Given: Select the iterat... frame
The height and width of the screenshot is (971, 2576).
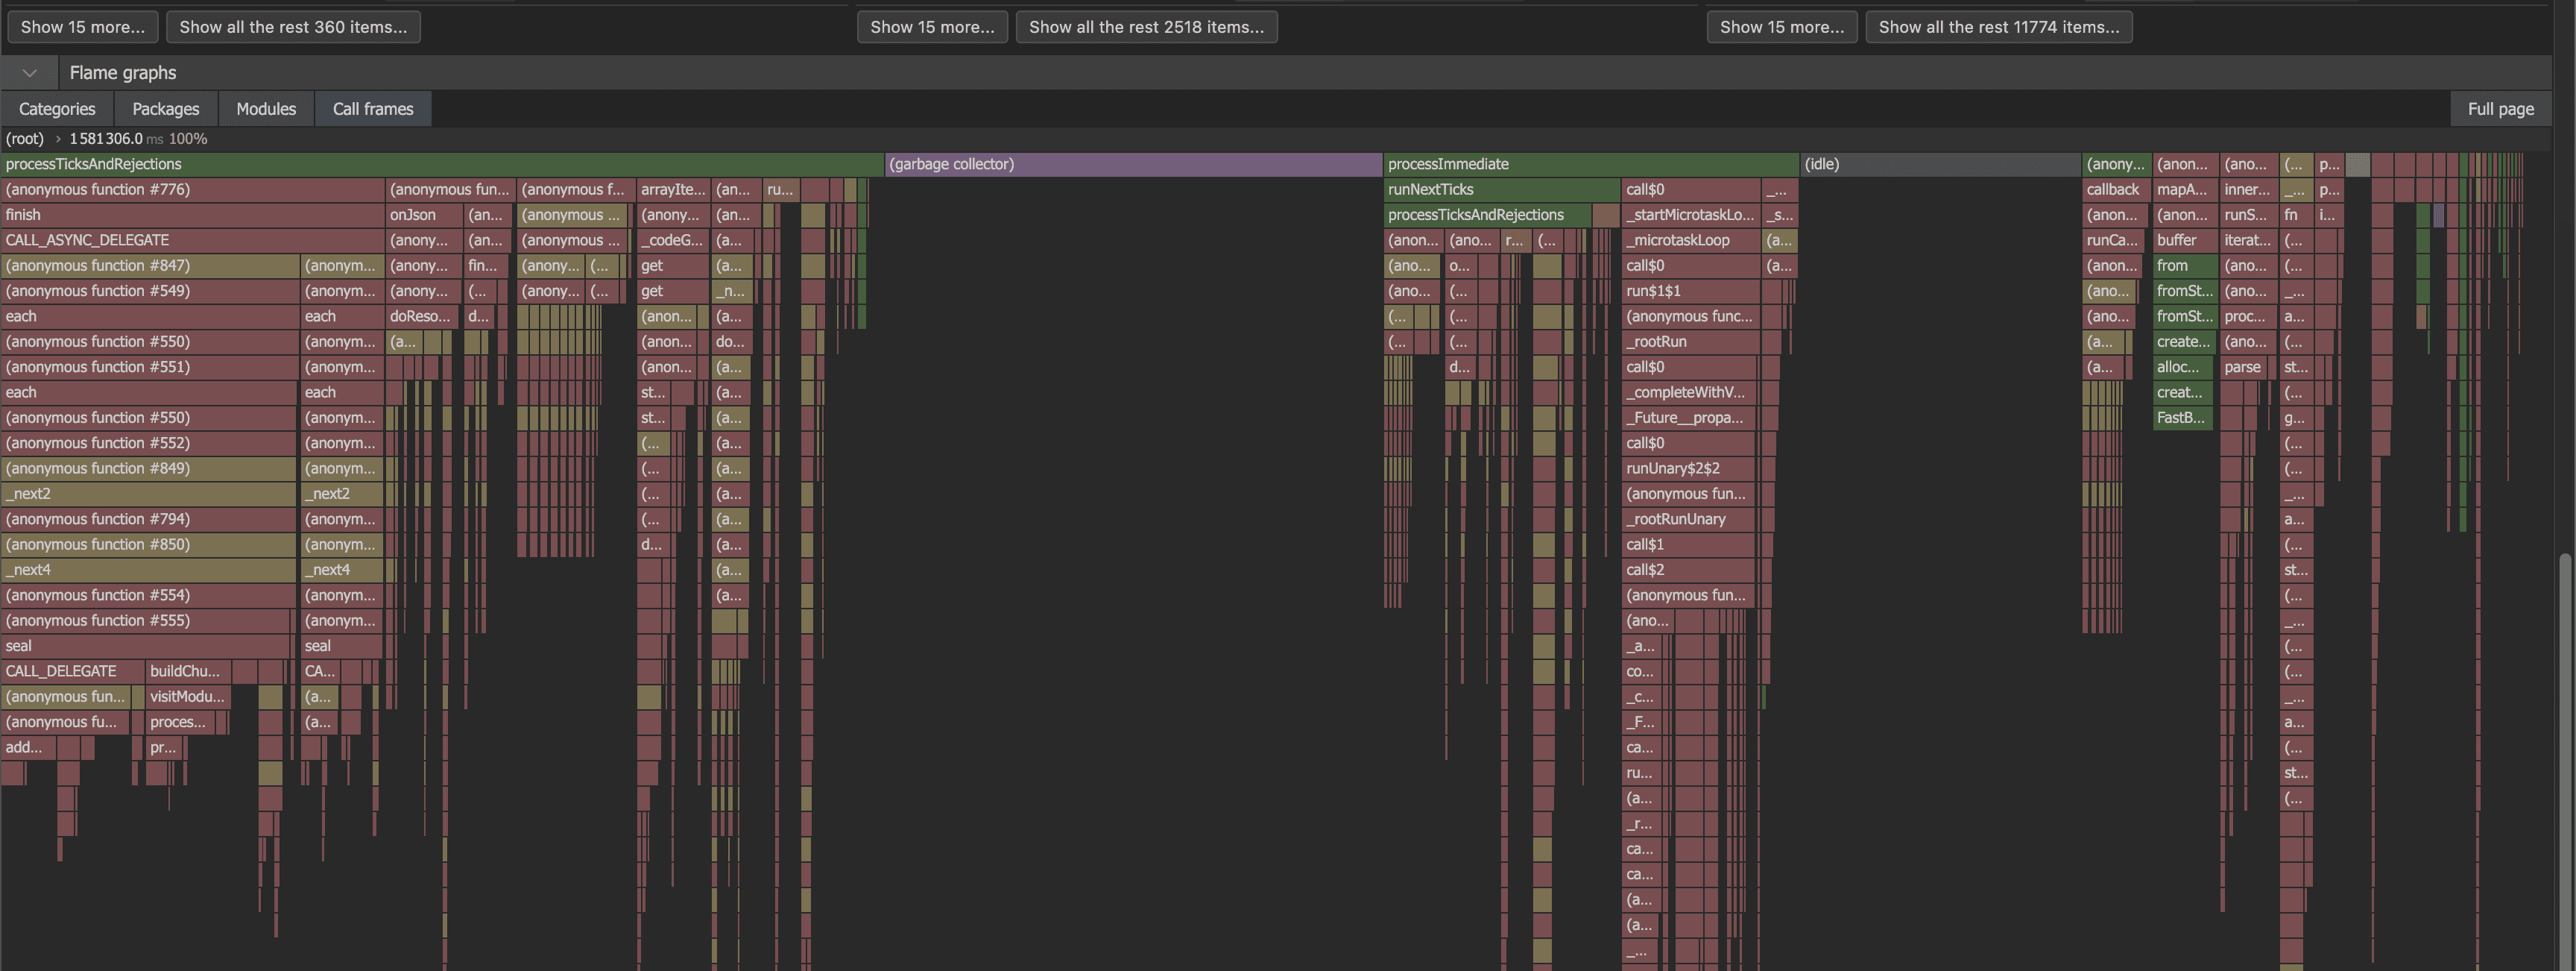Looking at the screenshot, I should tap(2248, 240).
